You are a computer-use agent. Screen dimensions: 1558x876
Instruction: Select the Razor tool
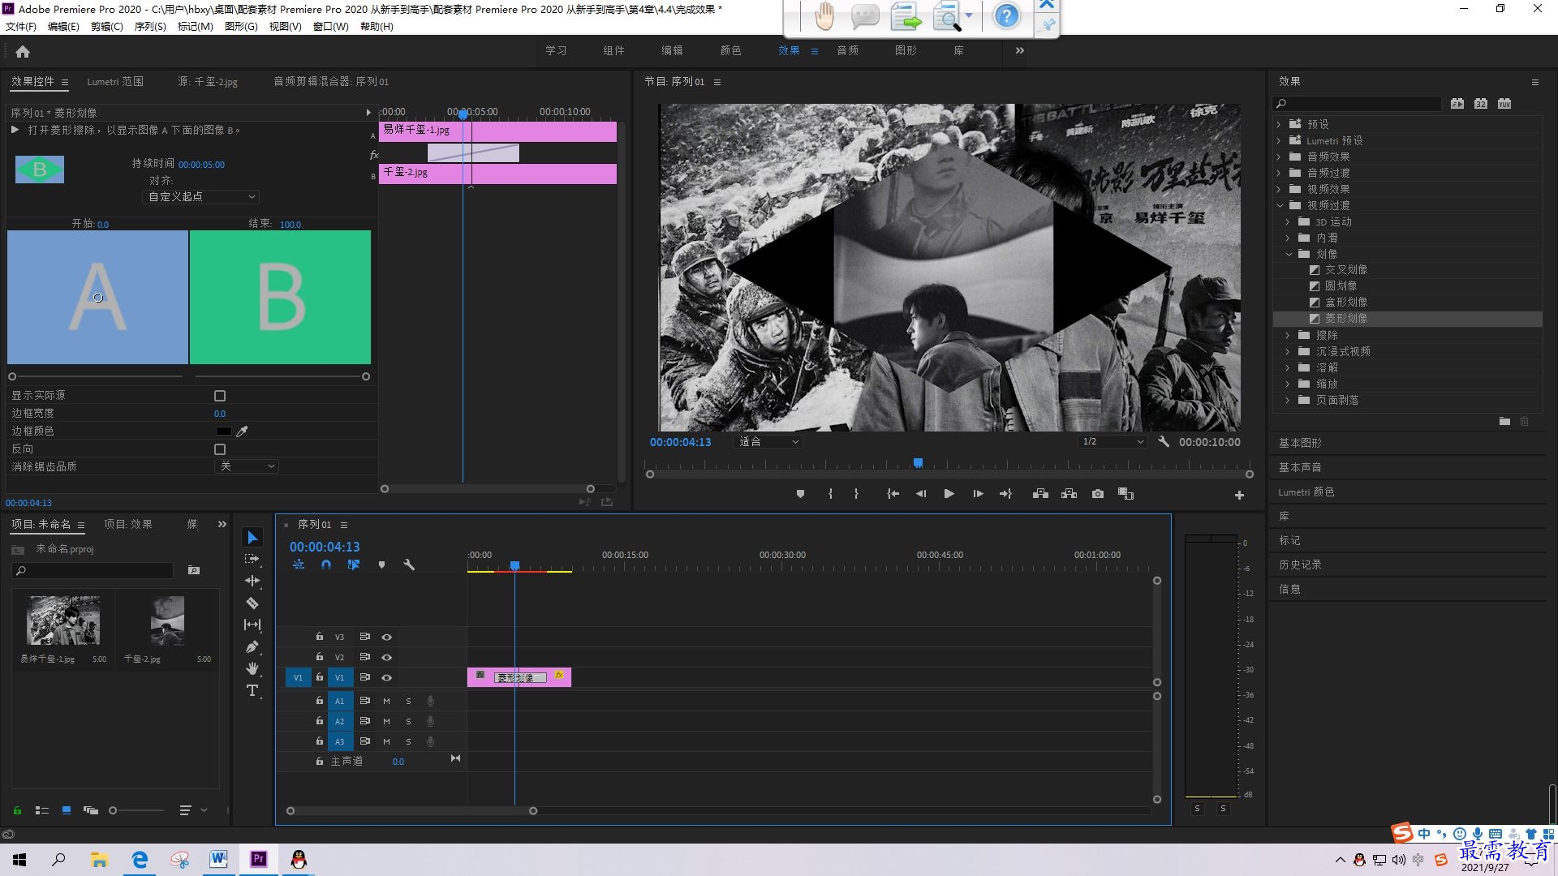pyautogui.click(x=252, y=603)
